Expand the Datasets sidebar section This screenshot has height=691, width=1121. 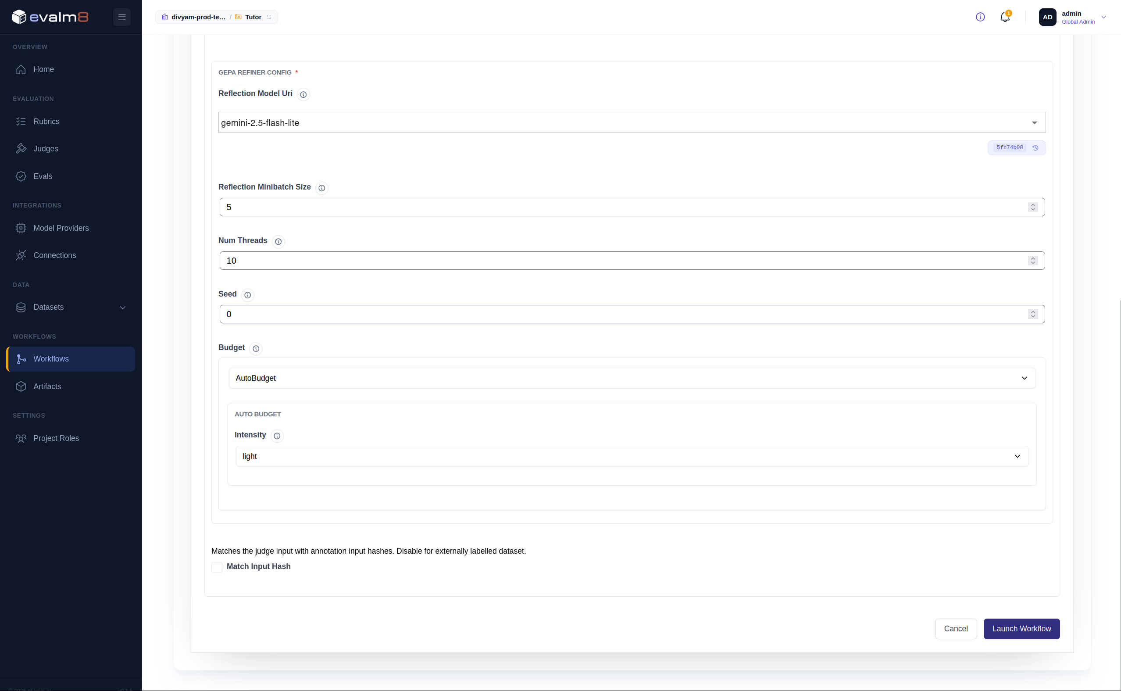click(71, 307)
